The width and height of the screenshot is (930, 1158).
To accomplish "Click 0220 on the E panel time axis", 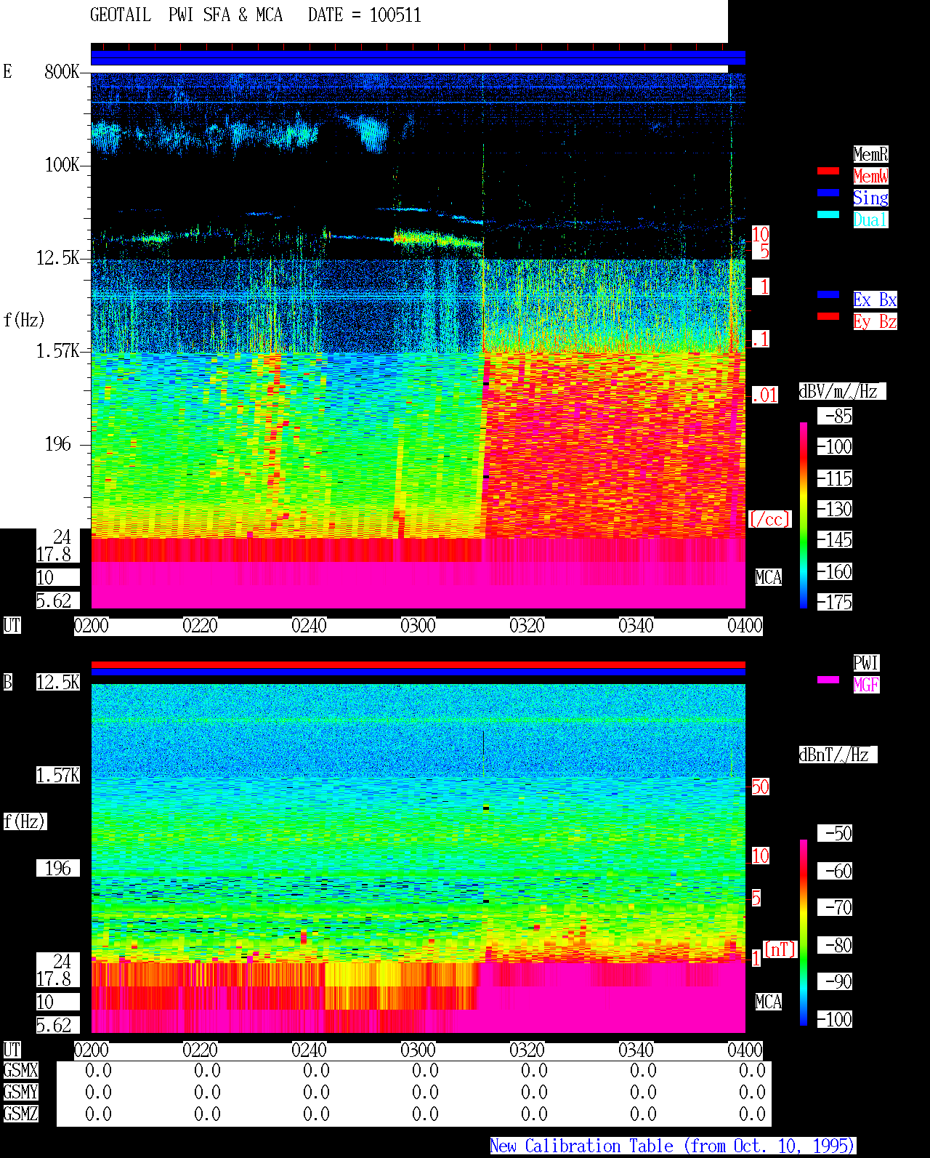I will tap(200, 625).
